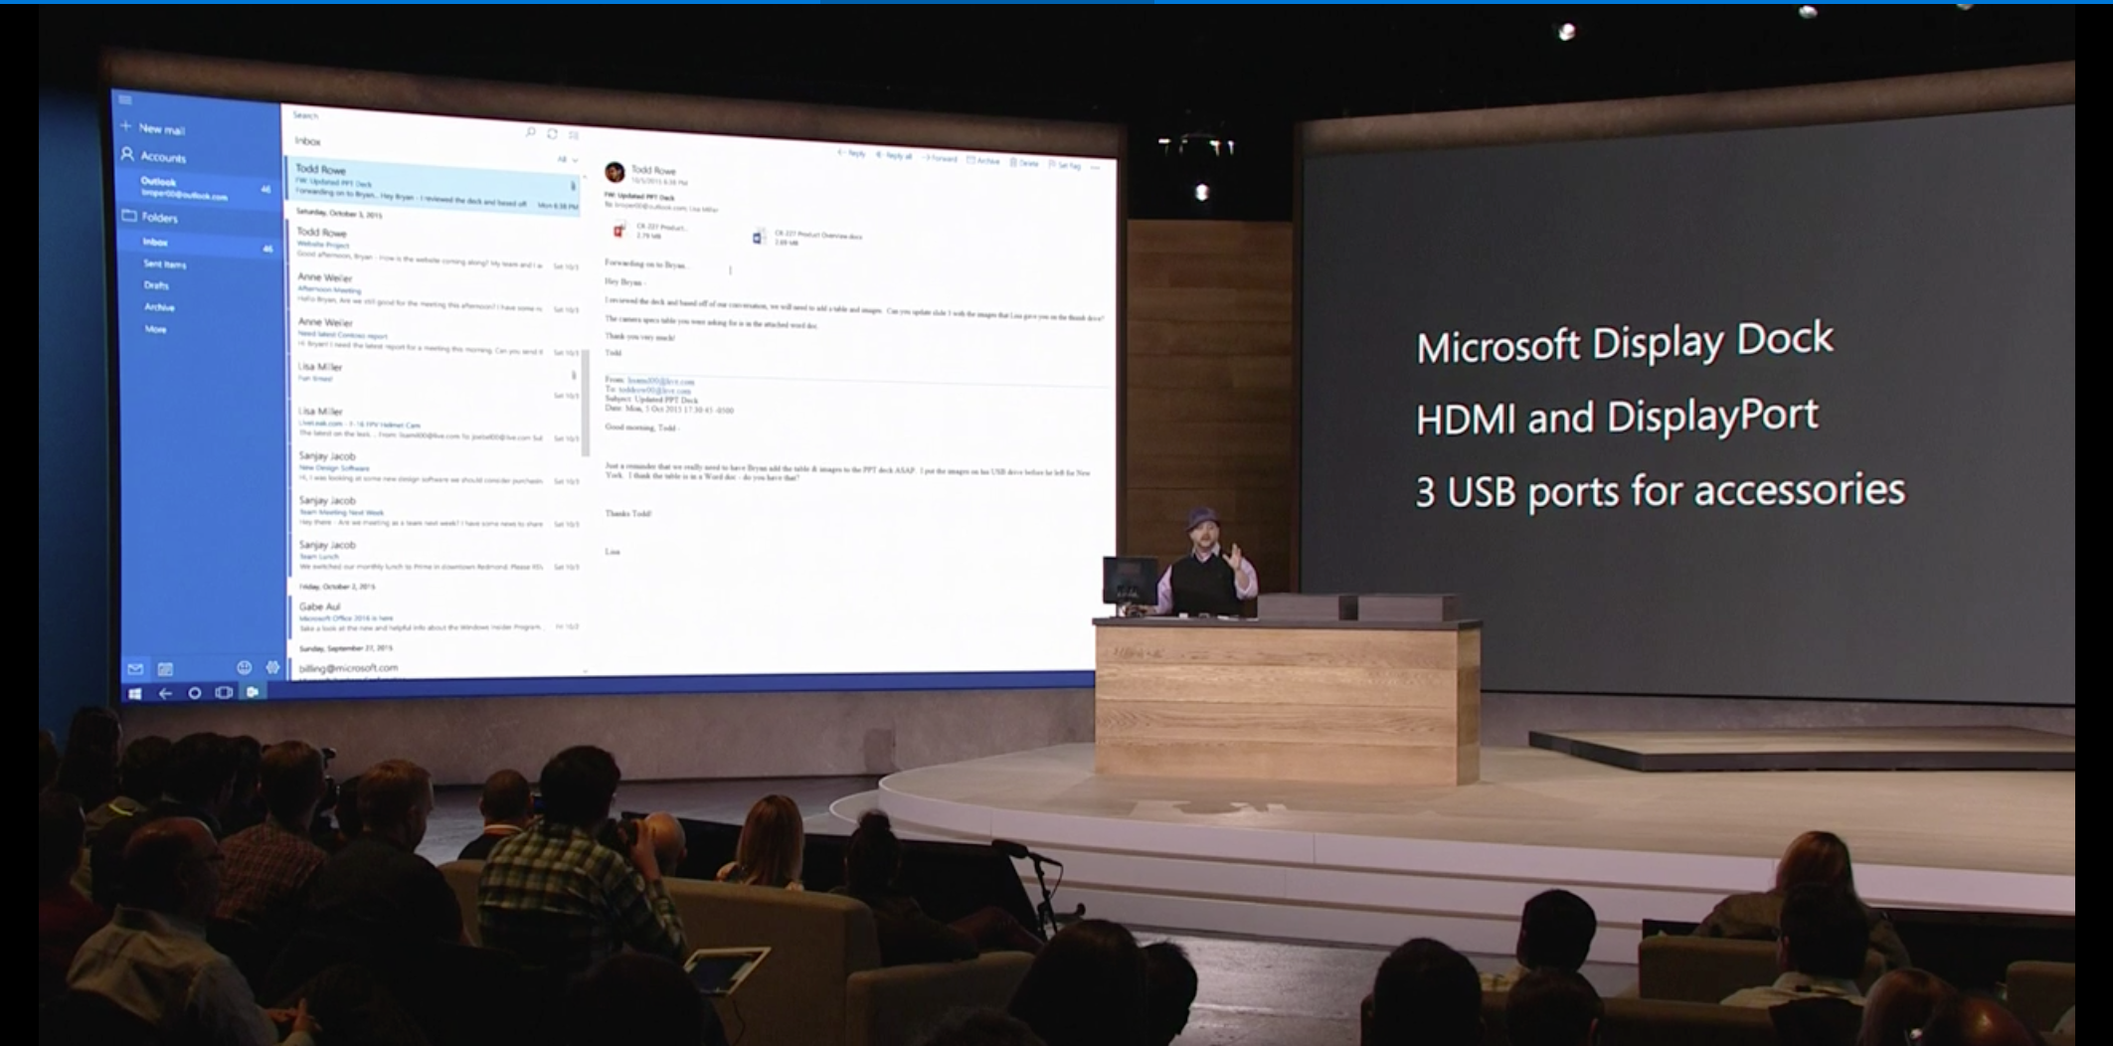The width and height of the screenshot is (2113, 1046).
Task: Click the magnifier search icon
Action: click(x=530, y=132)
